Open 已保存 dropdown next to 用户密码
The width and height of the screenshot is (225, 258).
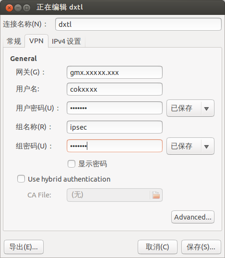(190, 108)
